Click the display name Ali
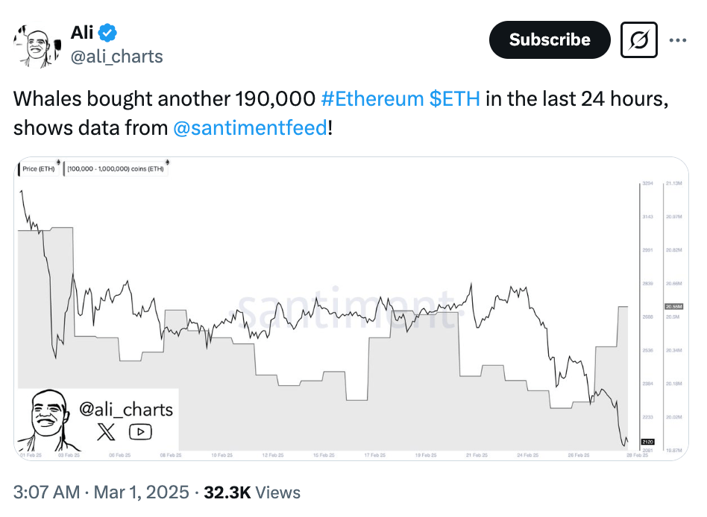The image size is (707, 517). (x=82, y=33)
